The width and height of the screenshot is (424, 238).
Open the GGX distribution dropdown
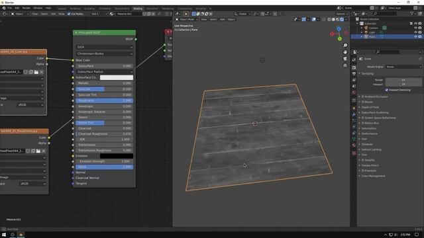[x=105, y=47]
